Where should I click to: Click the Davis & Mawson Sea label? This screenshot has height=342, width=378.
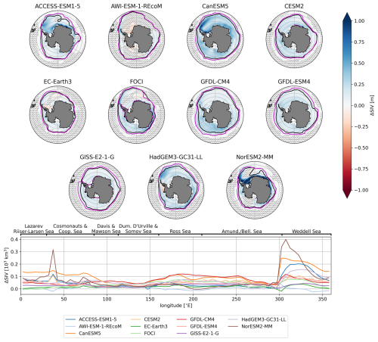pos(106,229)
